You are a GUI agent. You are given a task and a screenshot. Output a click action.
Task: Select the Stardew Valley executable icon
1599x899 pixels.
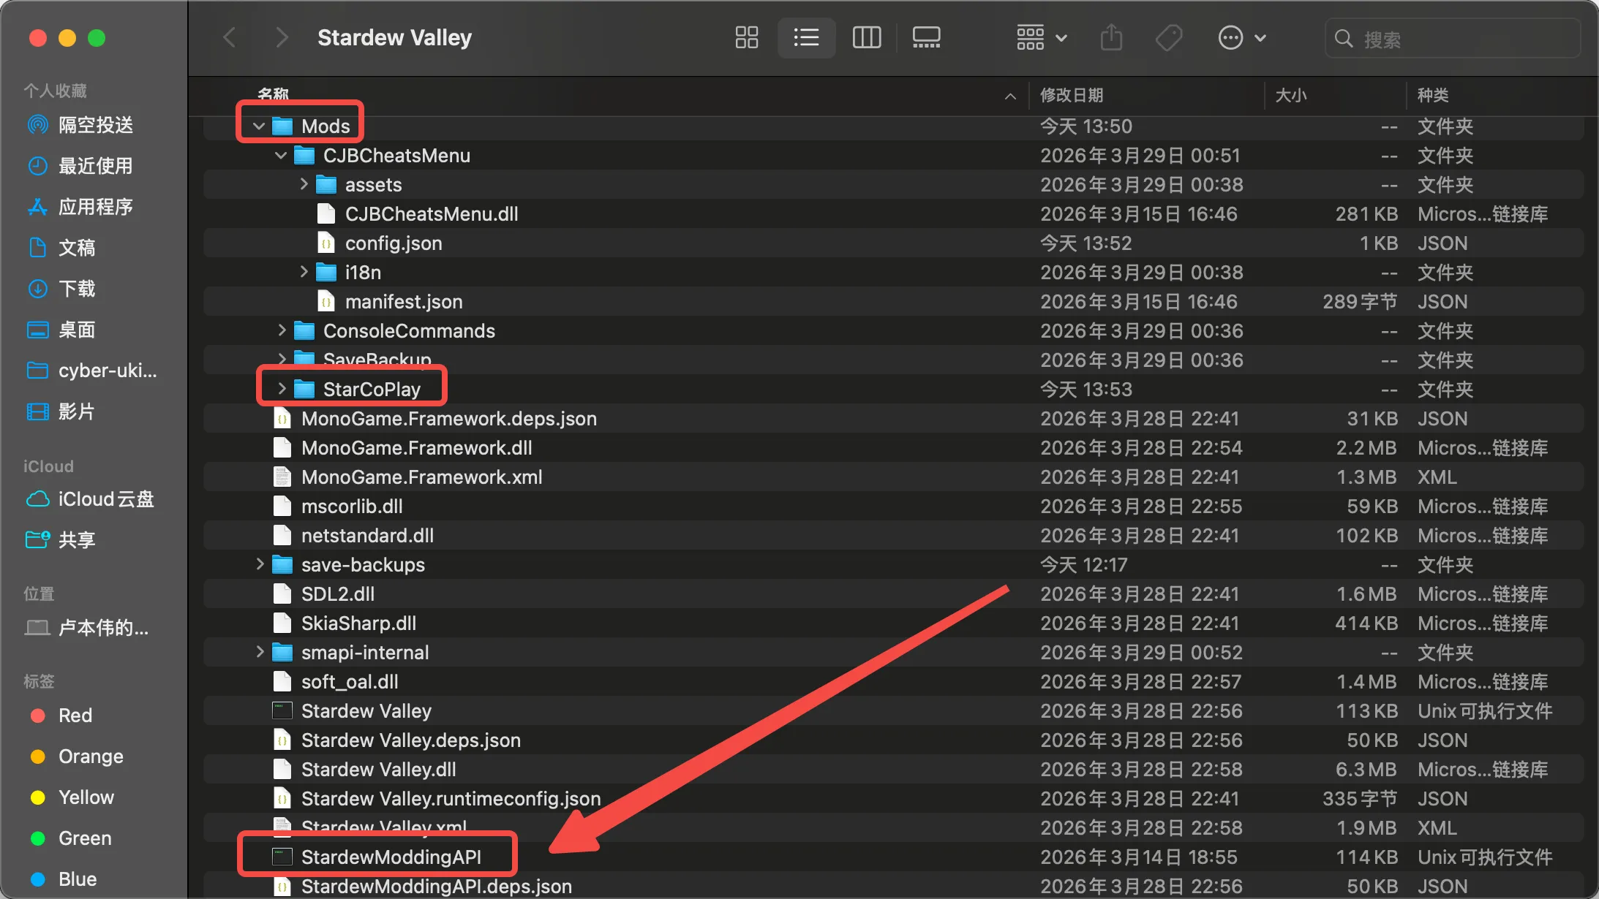(282, 710)
